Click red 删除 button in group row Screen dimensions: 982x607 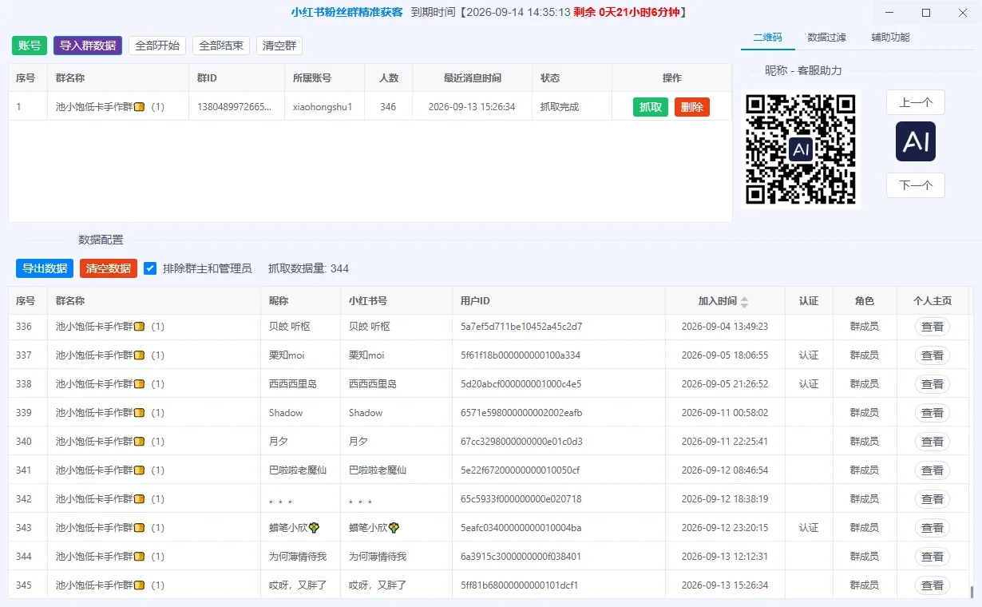point(692,107)
